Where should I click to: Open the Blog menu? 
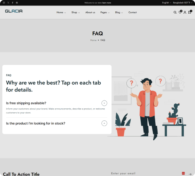click(119, 13)
